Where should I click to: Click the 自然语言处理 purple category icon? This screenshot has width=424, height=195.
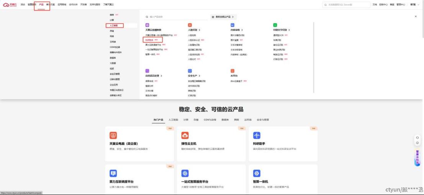click(147, 71)
